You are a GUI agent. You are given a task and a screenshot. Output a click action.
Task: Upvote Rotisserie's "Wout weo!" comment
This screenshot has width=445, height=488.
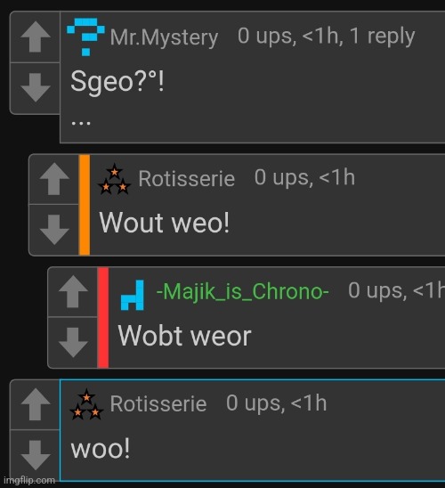point(54,179)
